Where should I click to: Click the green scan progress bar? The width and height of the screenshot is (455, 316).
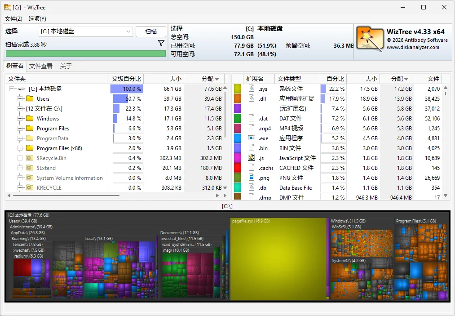pyautogui.click(x=86, y=53)
